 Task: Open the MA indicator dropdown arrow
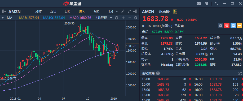click(x=3, y=18)
